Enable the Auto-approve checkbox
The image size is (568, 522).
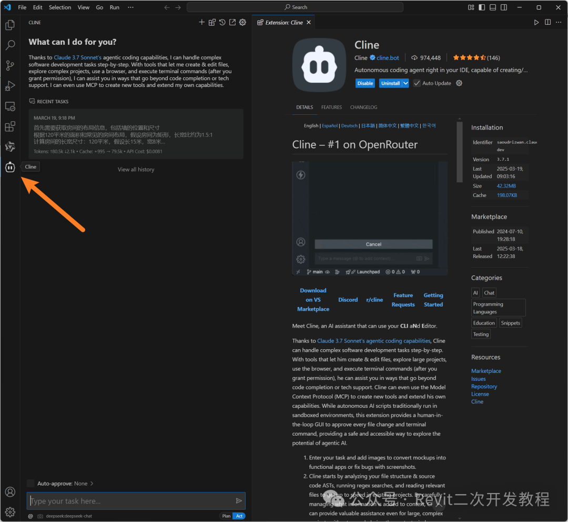point(31,483)
